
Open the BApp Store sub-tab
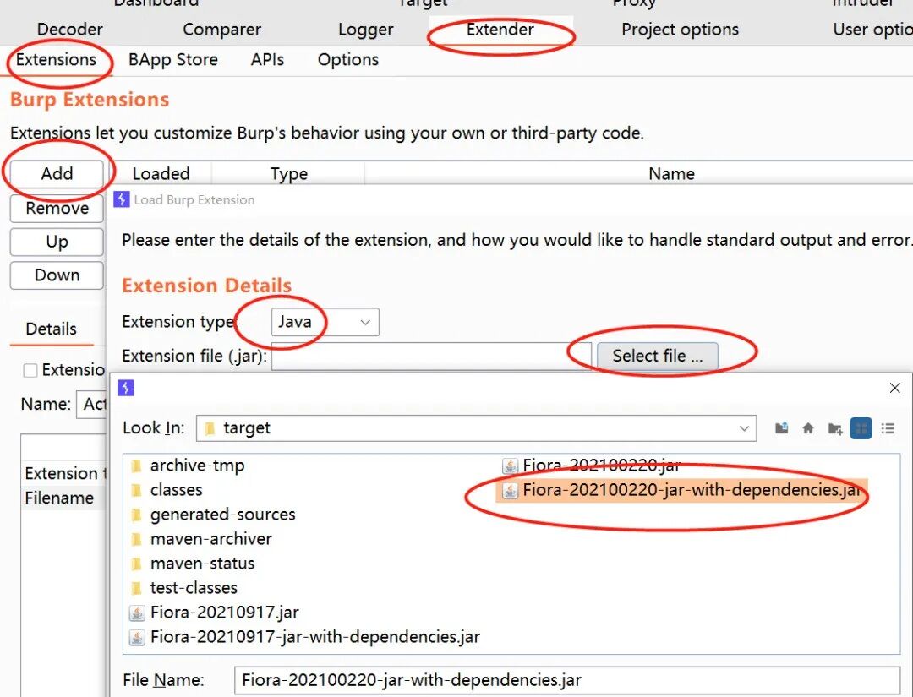pos(173,60)
